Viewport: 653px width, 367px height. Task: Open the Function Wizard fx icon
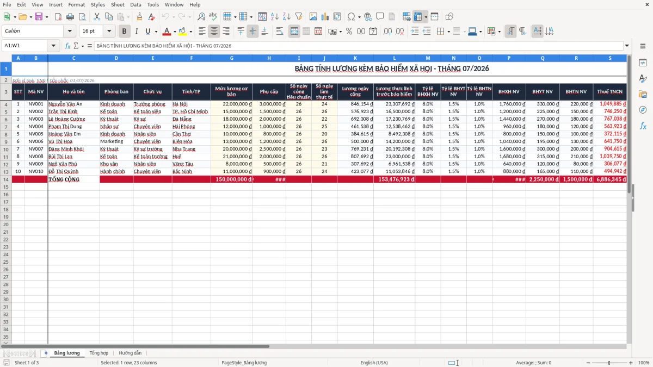[x=67, y=46]
